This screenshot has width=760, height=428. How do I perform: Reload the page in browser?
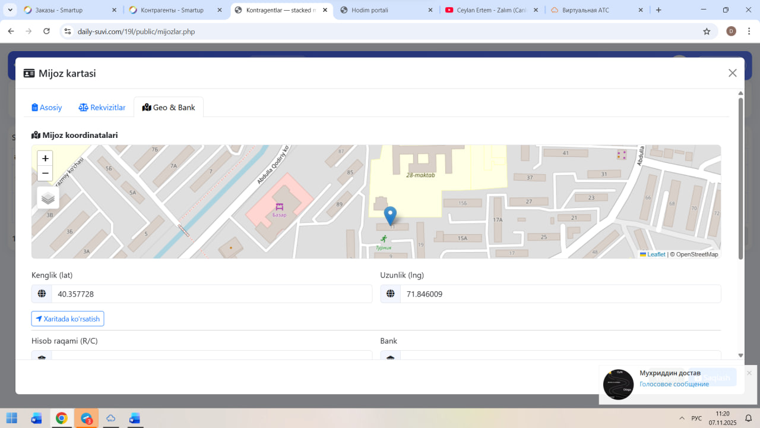tap(47, 32)
